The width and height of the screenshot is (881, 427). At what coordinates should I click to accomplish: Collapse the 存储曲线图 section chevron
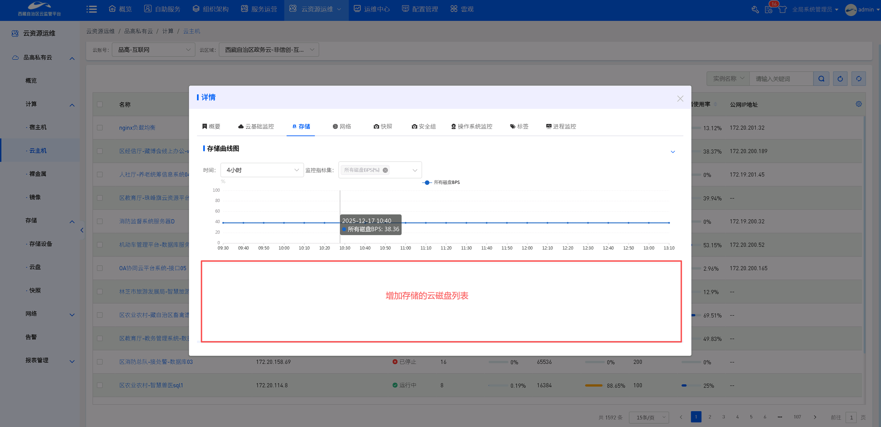pos(672,152)
